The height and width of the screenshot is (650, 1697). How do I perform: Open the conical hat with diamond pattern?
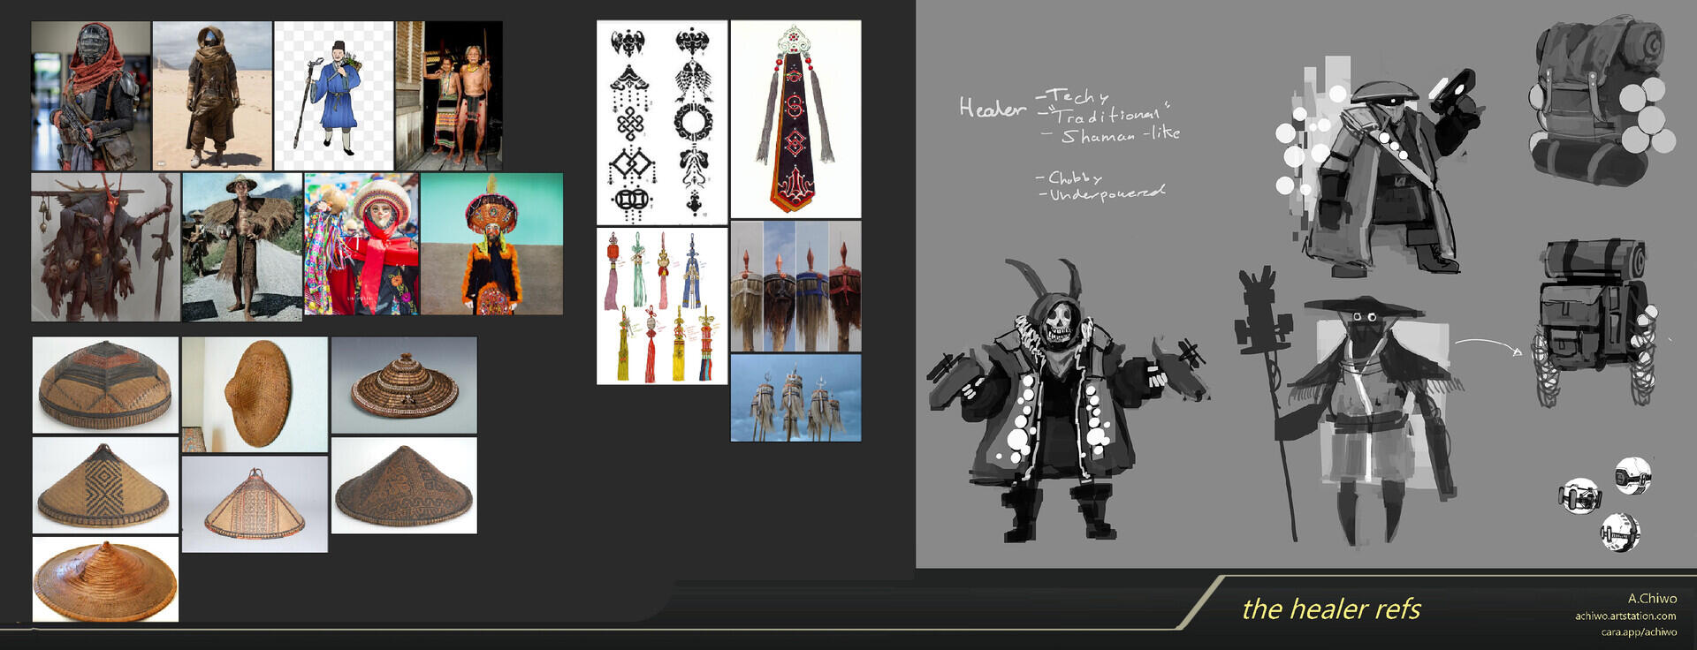105,485
